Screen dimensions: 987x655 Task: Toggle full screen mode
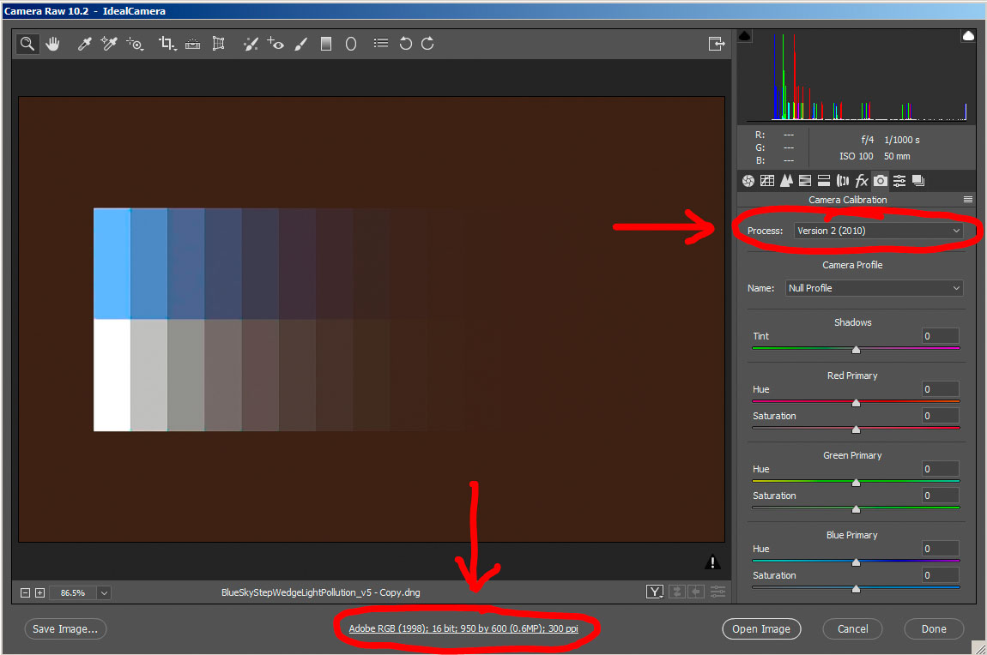pos(716,44)
